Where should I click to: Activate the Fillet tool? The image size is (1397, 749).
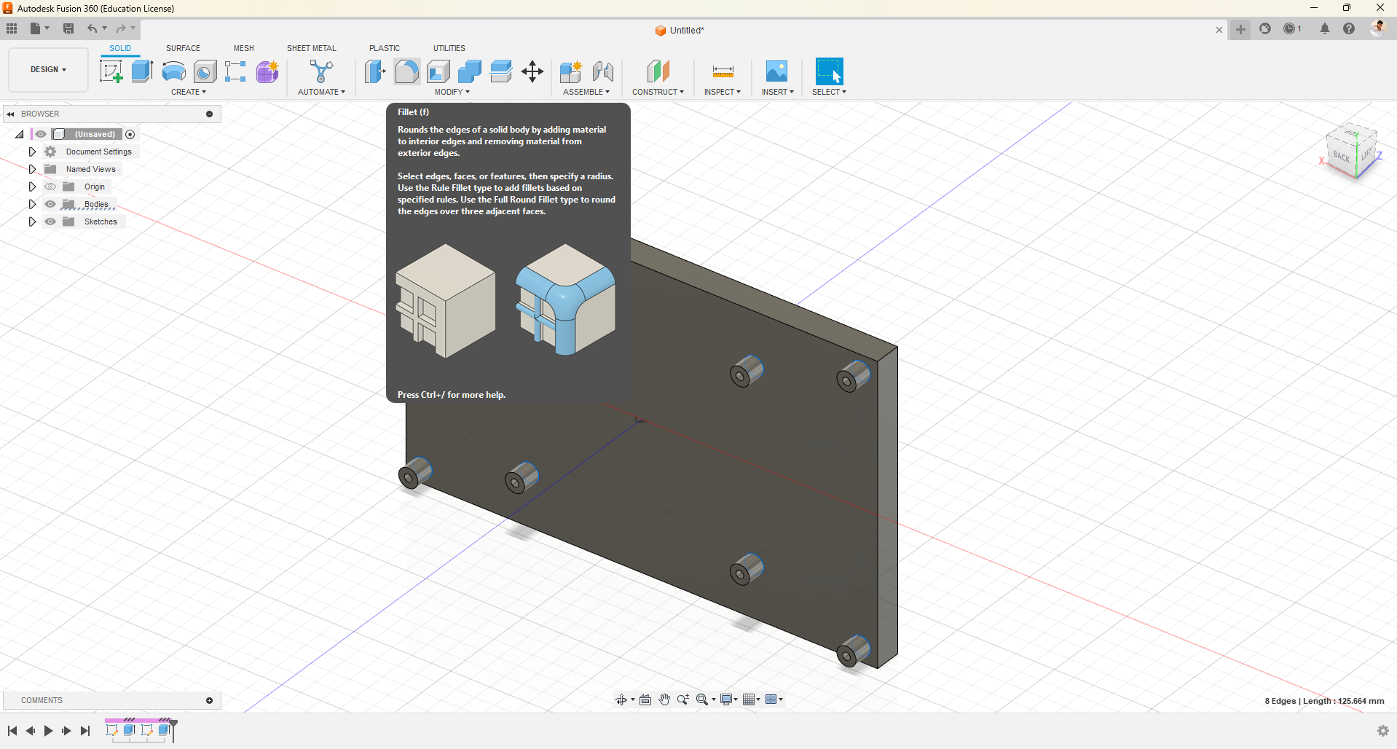(406, 71)
